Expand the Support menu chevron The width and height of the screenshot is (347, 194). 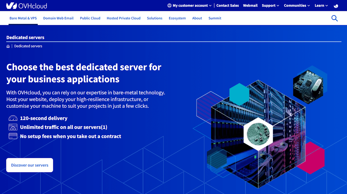[278, 5]
